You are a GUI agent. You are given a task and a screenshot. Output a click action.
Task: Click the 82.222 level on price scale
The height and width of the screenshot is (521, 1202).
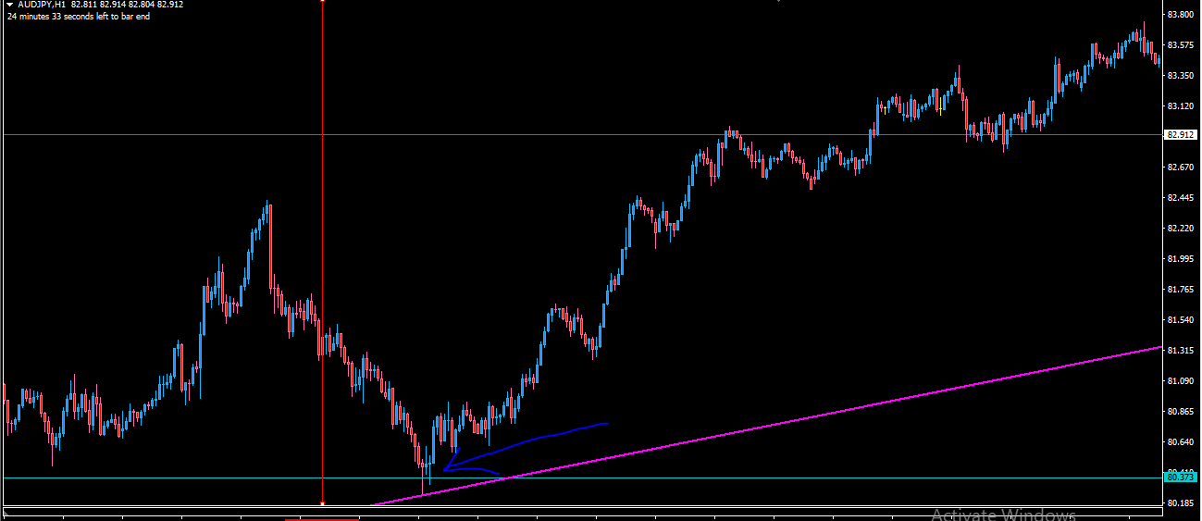(1180, 229)
